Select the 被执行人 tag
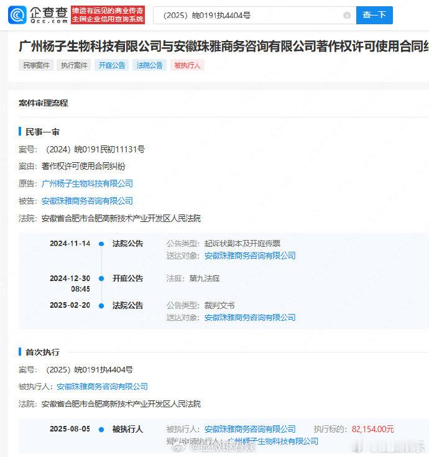The image size is (429, 457). (187, 65)
